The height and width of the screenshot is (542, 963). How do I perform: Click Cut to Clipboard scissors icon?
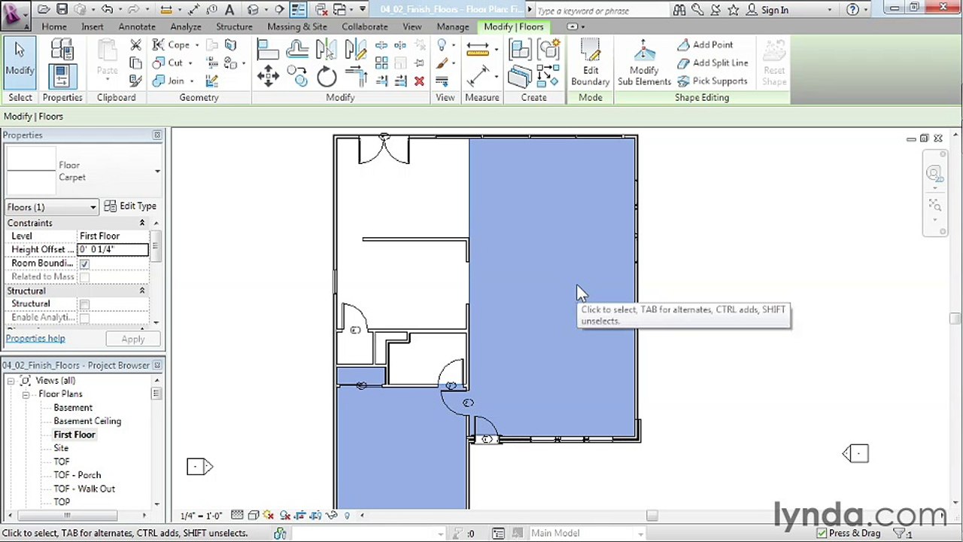(135, 45)
